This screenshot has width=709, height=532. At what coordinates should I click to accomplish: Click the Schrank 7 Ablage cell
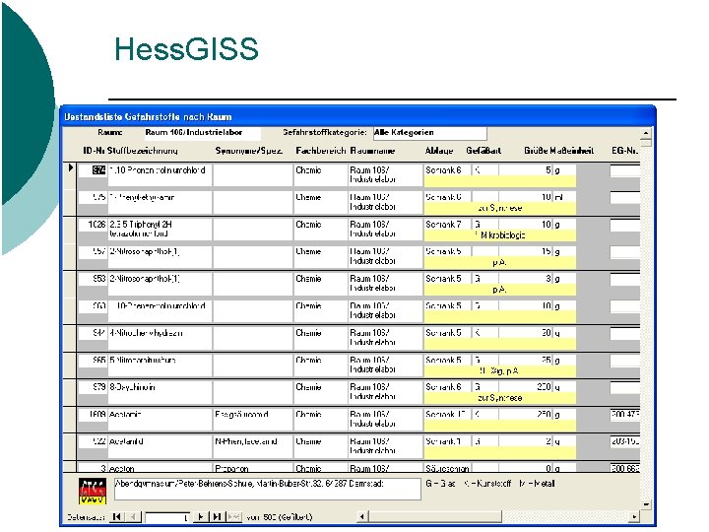pyautogui.click(x=447, y=225)
